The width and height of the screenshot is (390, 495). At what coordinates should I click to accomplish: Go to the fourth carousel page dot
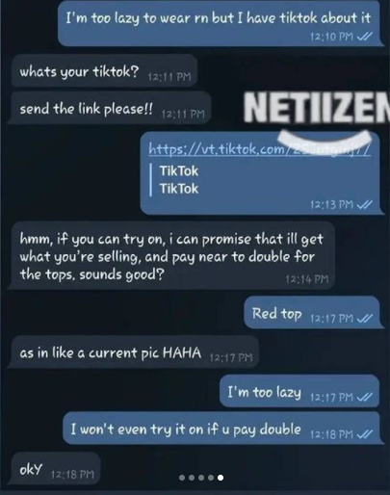(x=211, y=478)
